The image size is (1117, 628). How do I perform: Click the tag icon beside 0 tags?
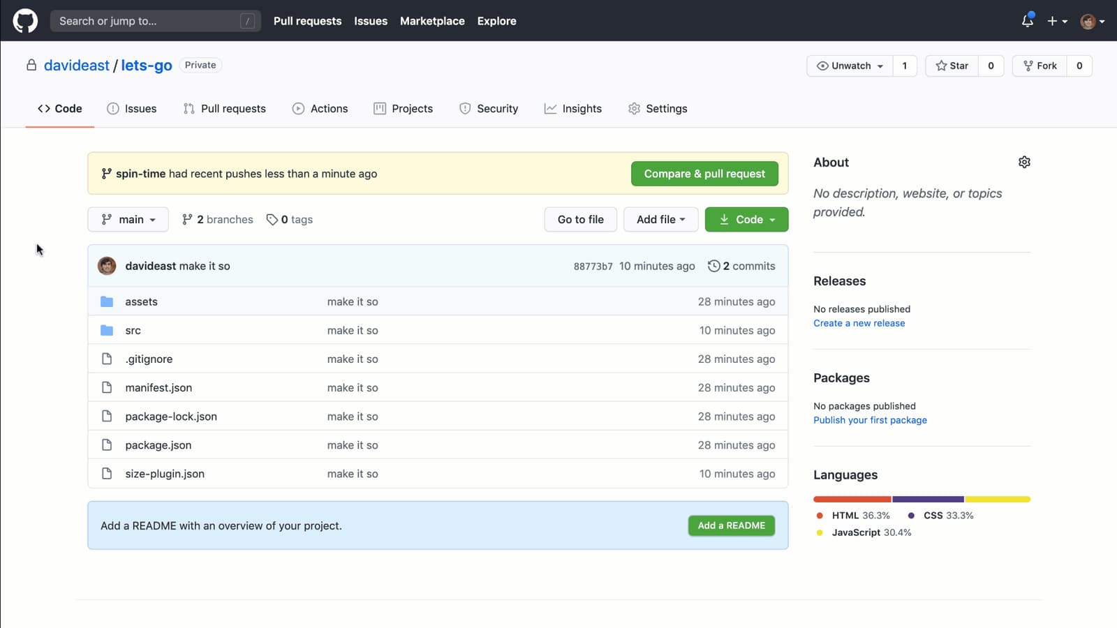pyautogui.click(x=272, y=220)
